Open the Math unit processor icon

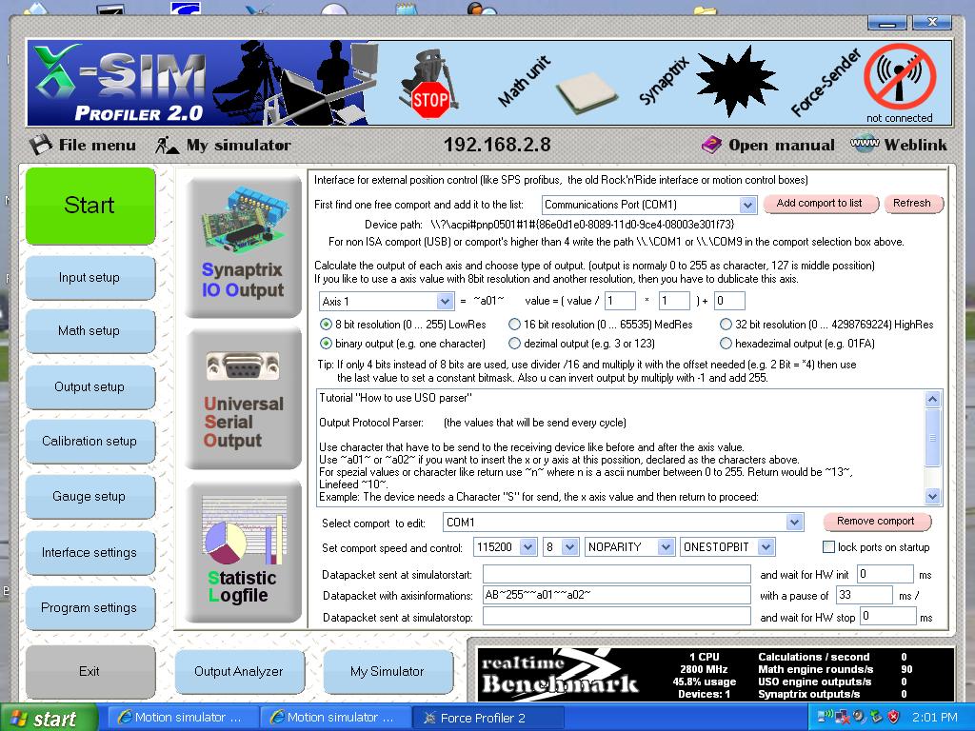tap(586, 93)
